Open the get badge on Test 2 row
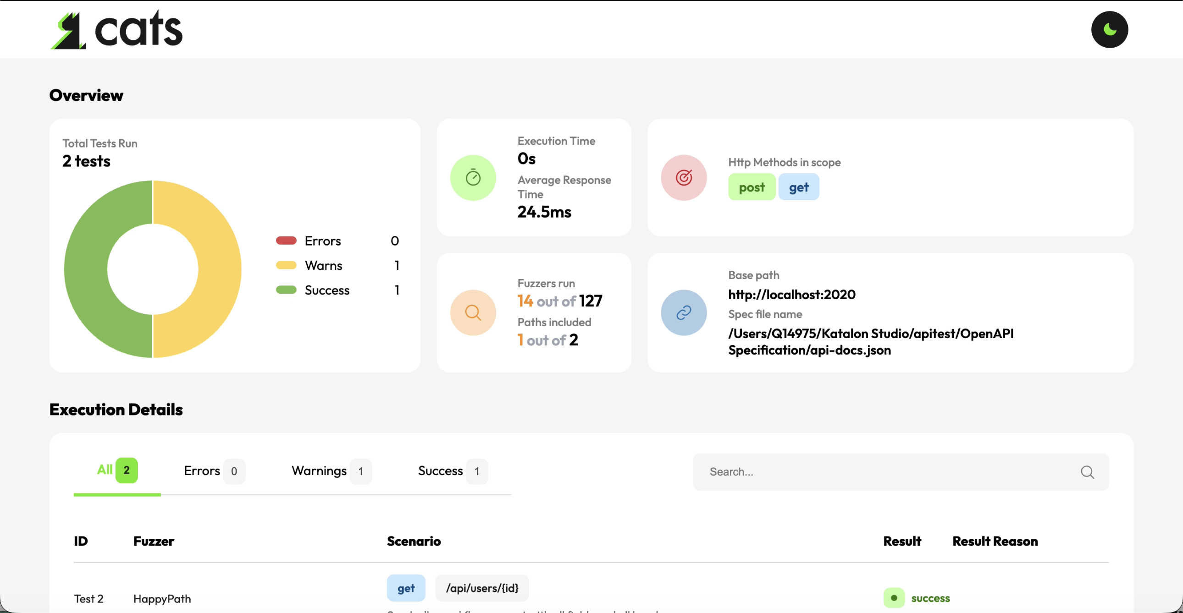 pos(406,588)
